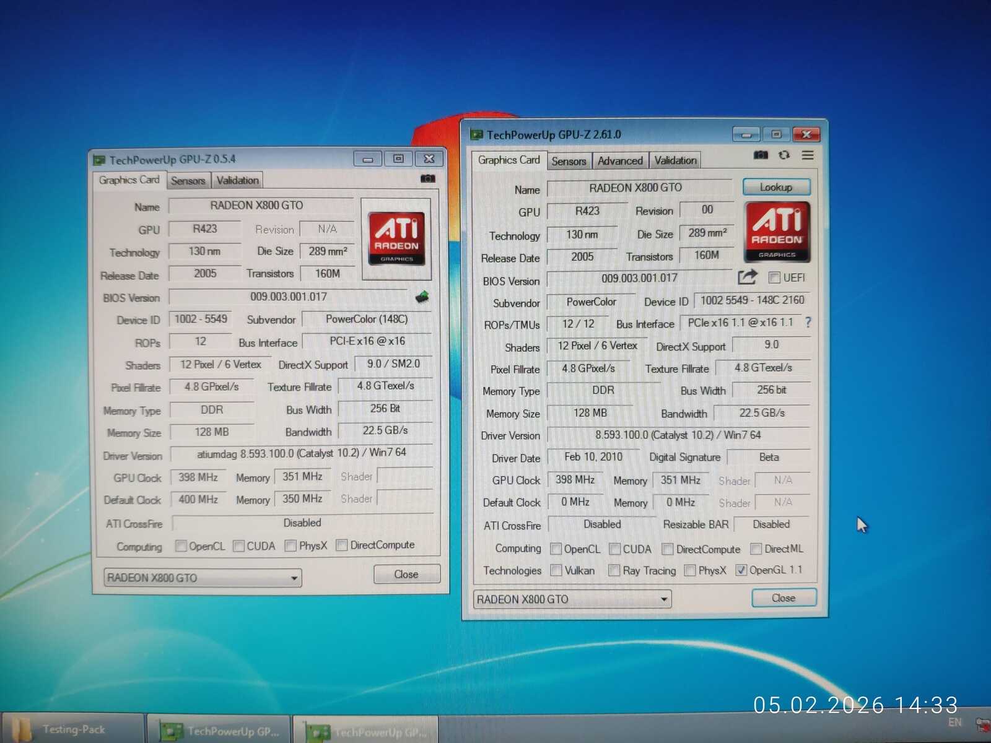Screen dimensions: 991x743
Task: Click the Resizable BAR value "Disabled"
Action: coord(771,524)
